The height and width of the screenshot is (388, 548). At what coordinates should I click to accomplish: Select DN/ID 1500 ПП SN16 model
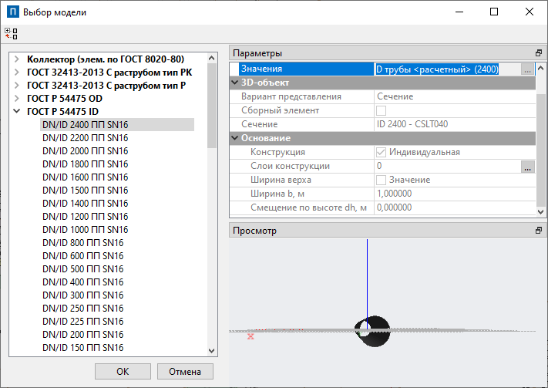(x=86, y=191)
